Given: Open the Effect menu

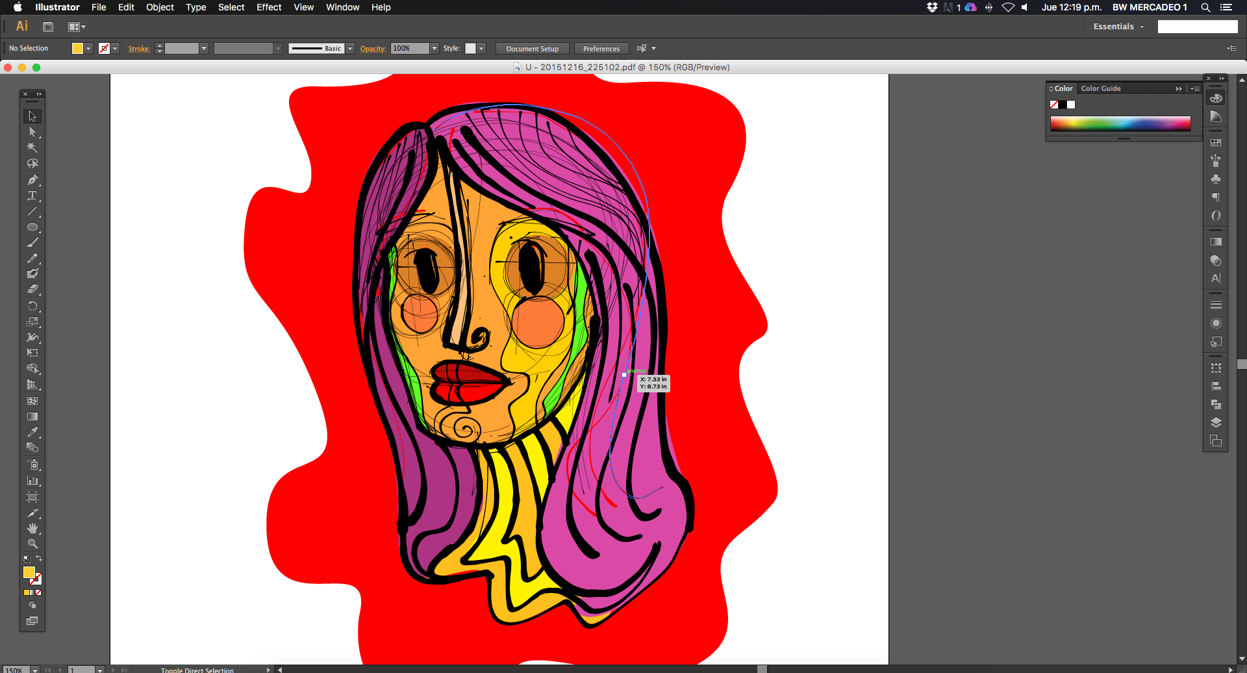Looking at the screenshot, I should pos(268,7).
